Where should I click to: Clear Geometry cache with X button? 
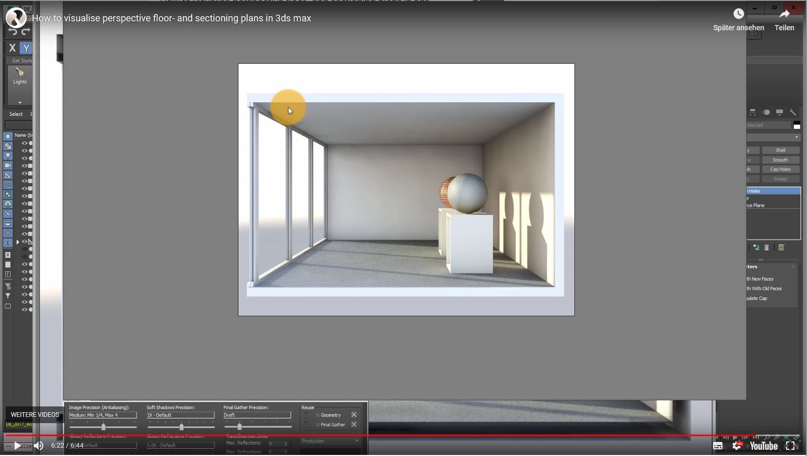pos(354,415)
